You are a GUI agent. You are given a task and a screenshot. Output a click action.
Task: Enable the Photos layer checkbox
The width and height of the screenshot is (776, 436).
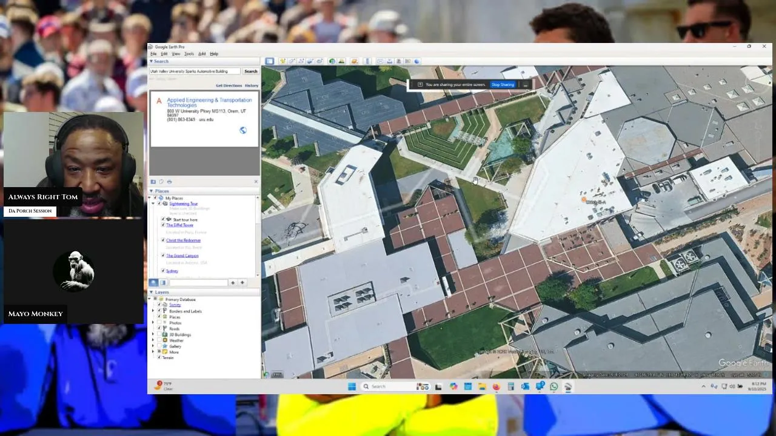tap(159, 323)
